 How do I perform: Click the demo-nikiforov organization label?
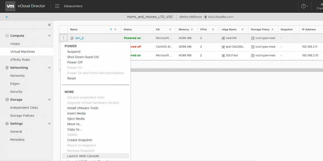[x=191, y=17]
